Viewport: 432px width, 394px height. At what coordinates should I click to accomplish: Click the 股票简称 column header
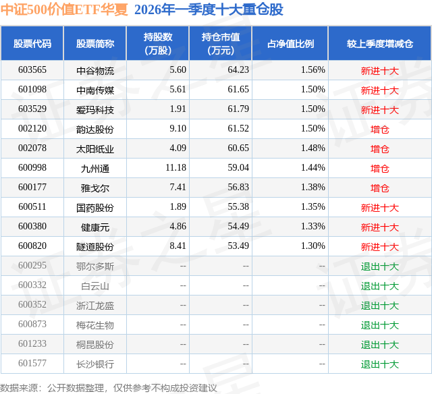point(95,43)
